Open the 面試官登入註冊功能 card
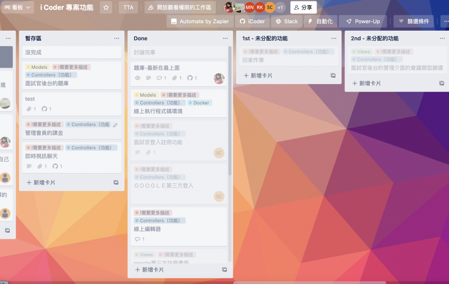Screen dimensions: 449x284 pos(179,141)
